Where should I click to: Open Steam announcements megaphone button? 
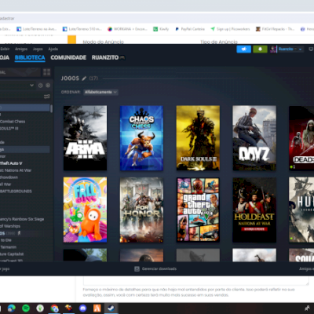[x=243, y=49]
